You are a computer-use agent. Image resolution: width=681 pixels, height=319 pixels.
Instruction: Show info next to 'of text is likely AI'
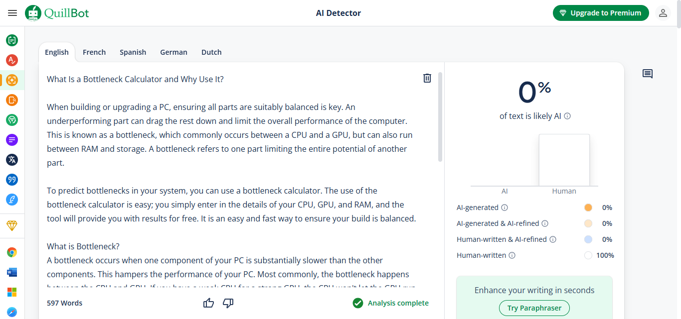(567, 116)
